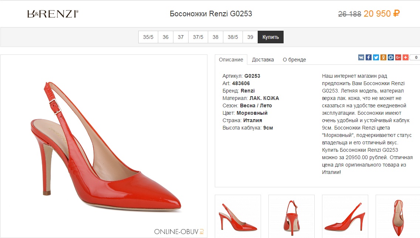This screenshot has width=420, height=238.
Task: Select shoe size 37
Action: (x=181, y=37)
